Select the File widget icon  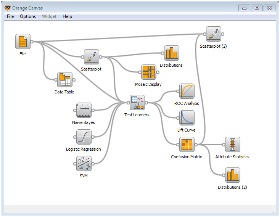(23, 42)
